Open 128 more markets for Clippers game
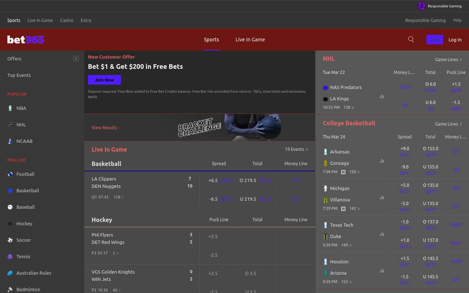Image resolution: width=469 pixels, height=293 pixels. (x=119, y=197)
